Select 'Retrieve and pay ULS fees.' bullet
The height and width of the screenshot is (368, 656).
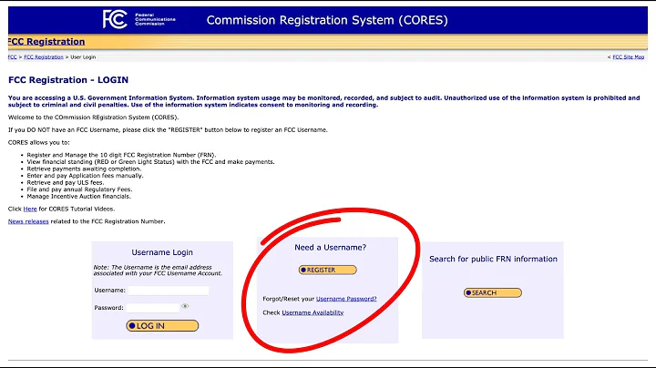tap(66, 182)
